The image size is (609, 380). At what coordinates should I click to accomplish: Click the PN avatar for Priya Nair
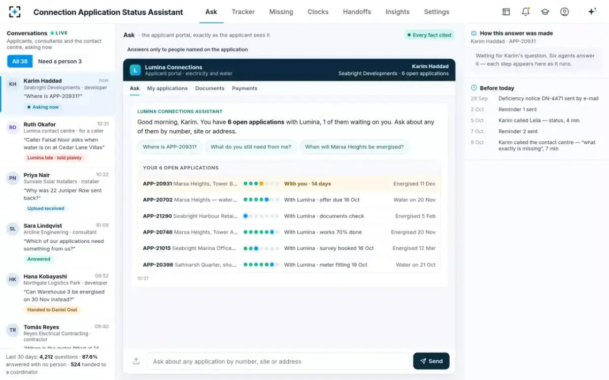pyautogui.click(x=13, y=178)
